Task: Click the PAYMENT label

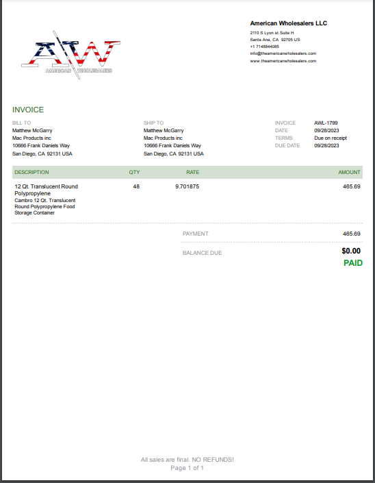Action: coord(195,234)
